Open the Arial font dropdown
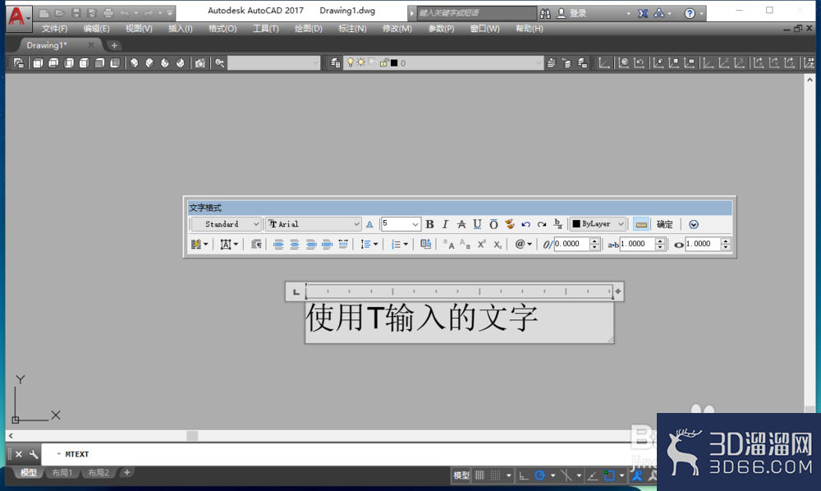This screenshot has height=491, width=821. [x=313, y=224]
